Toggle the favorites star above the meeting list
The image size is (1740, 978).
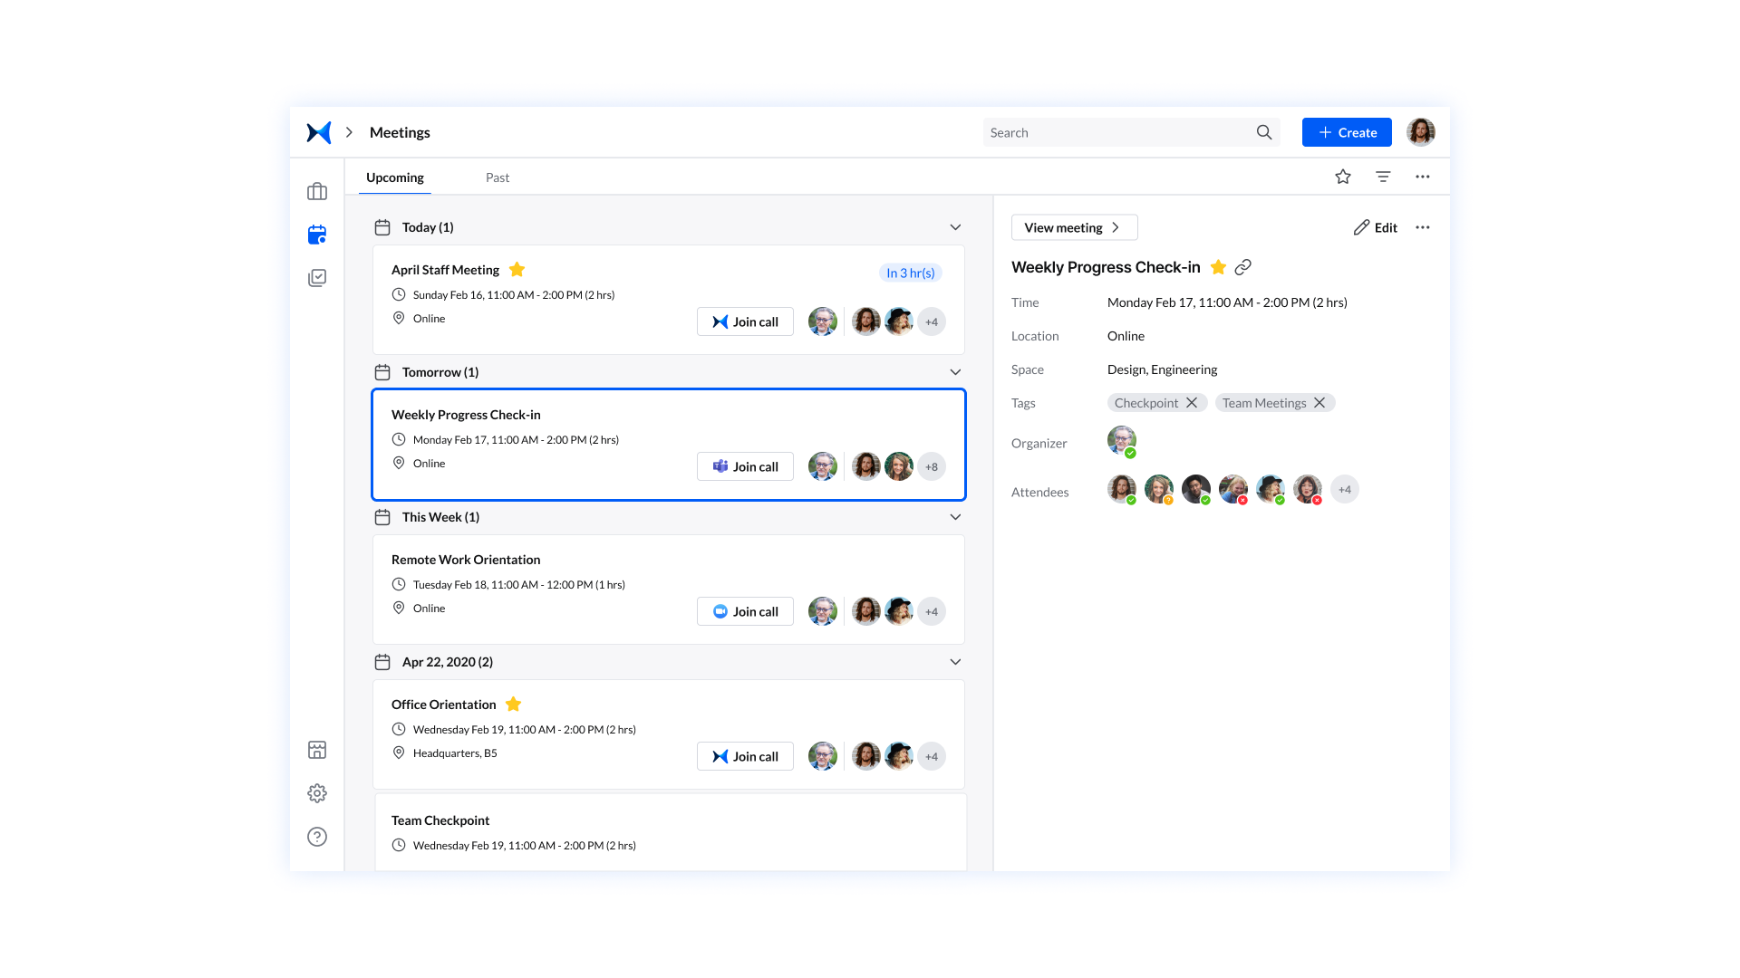(1342, 177)
